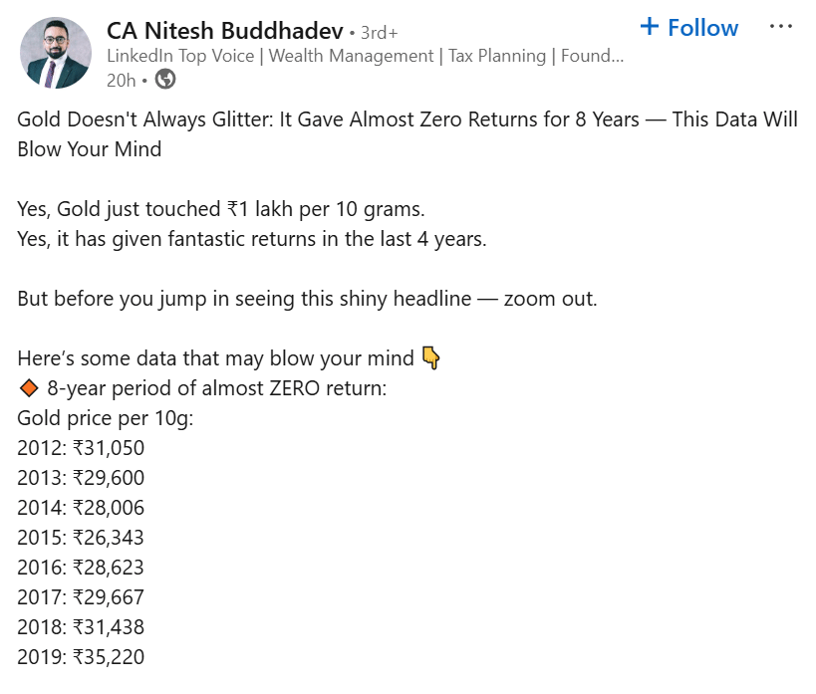Click the globe public visibility icon
816x694 pixels.
tap(165, 80)
